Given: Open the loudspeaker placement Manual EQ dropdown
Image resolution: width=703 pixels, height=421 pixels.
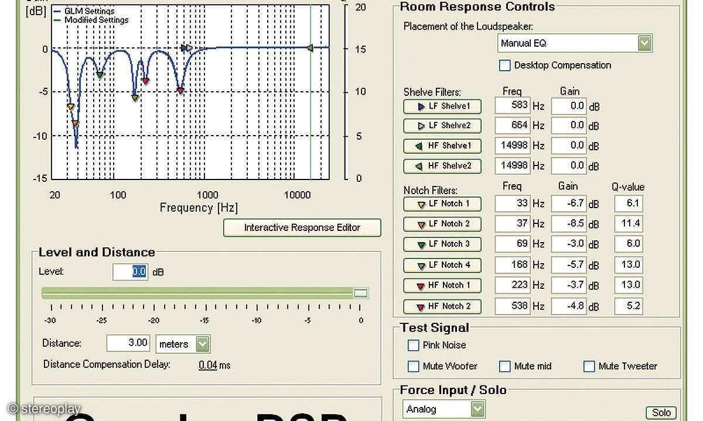Looking at the screenshot, I should [575, 43].
